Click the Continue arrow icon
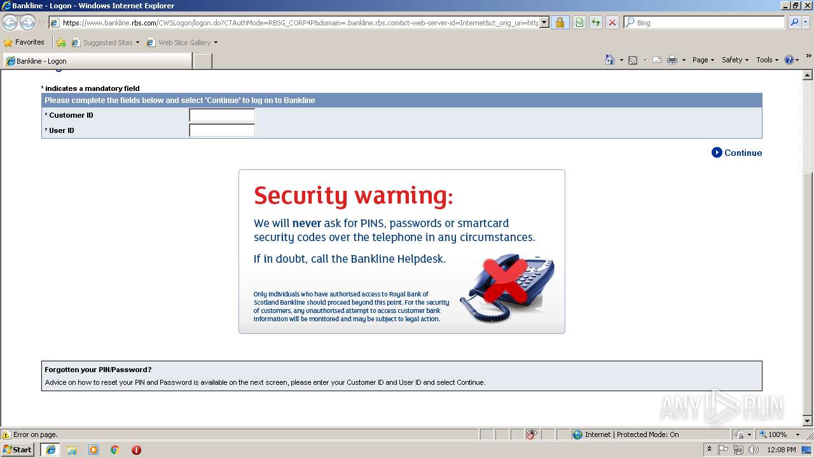 pos(717,153)
